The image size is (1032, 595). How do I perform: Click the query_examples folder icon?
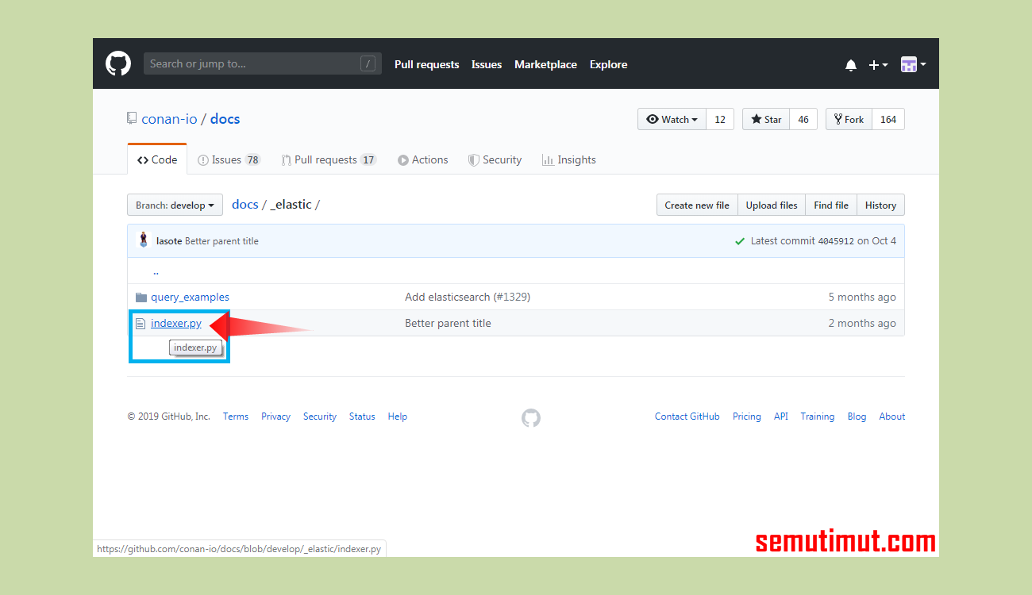141,297
